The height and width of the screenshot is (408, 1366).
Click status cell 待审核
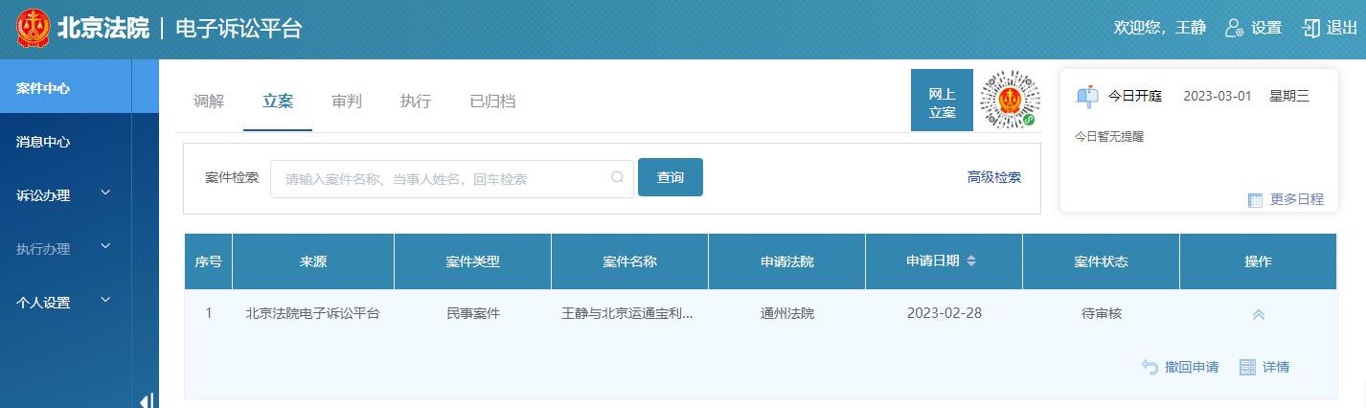point(1102,313)
